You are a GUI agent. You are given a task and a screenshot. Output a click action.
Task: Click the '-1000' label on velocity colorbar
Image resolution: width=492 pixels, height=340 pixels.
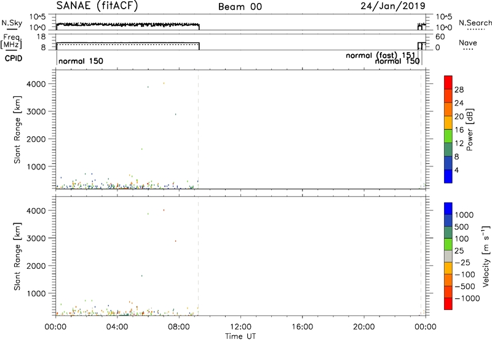point(467,298)
